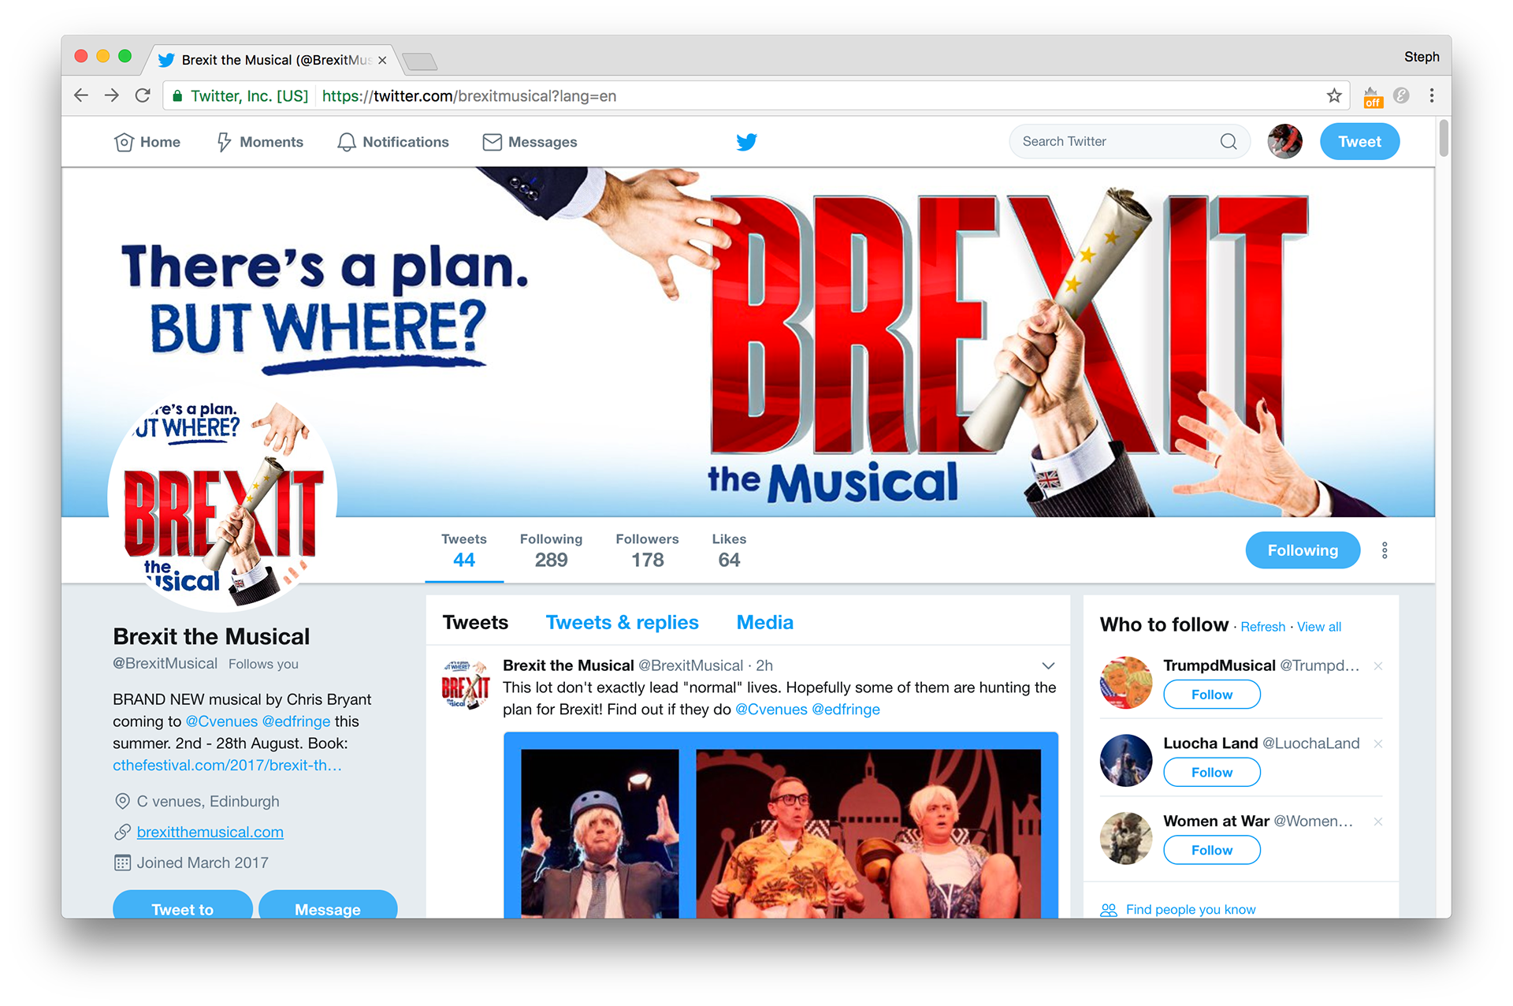
Task: Switch to the Media tab
Action: [764, 623]
